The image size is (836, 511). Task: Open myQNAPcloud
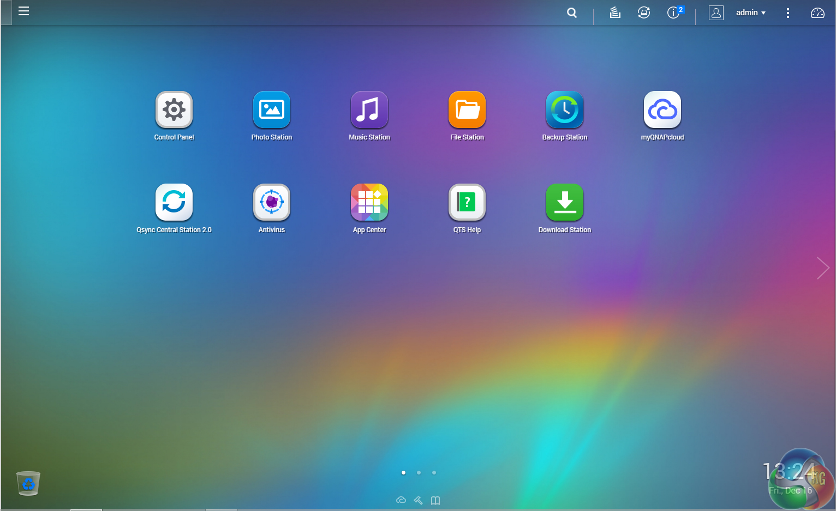(662, 110)
